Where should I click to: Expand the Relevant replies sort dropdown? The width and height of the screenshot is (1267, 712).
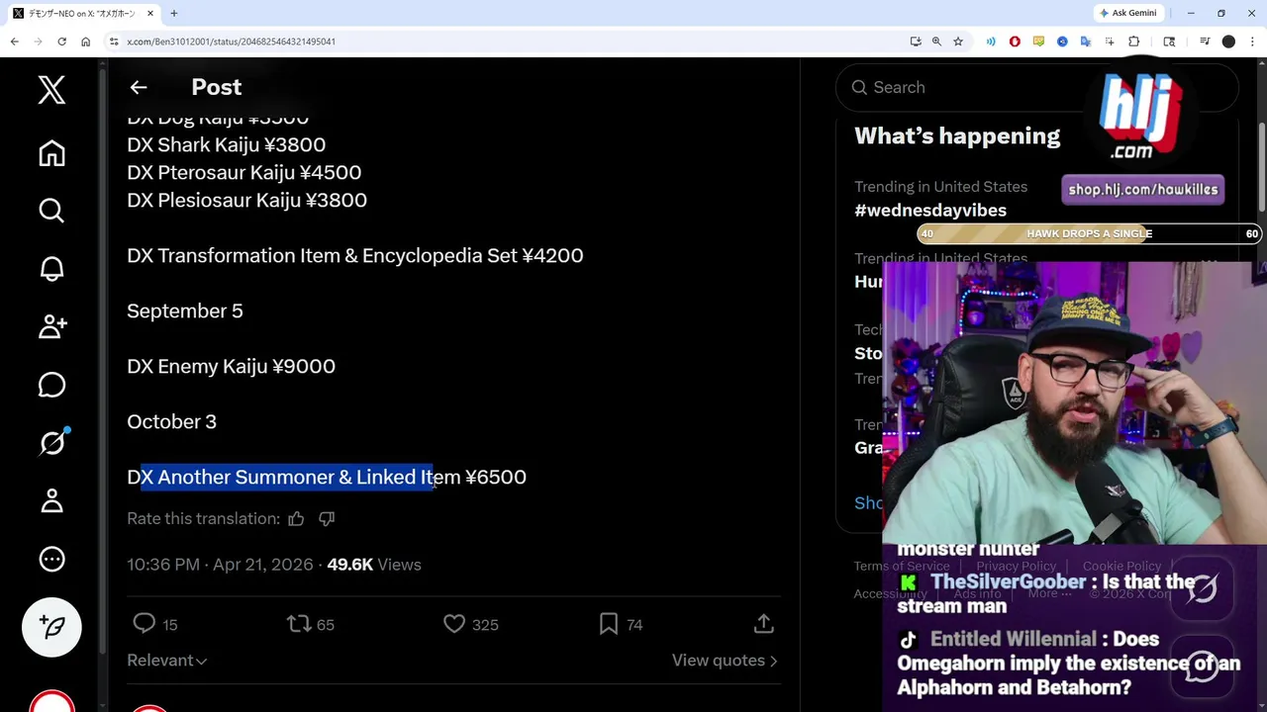167,661
